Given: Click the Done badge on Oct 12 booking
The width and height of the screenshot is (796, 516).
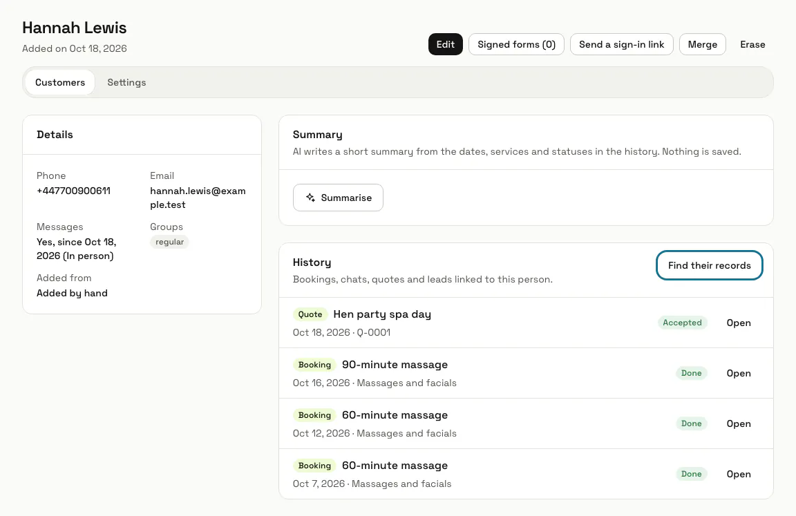Looking at the screenshot, I should (691, 423).
